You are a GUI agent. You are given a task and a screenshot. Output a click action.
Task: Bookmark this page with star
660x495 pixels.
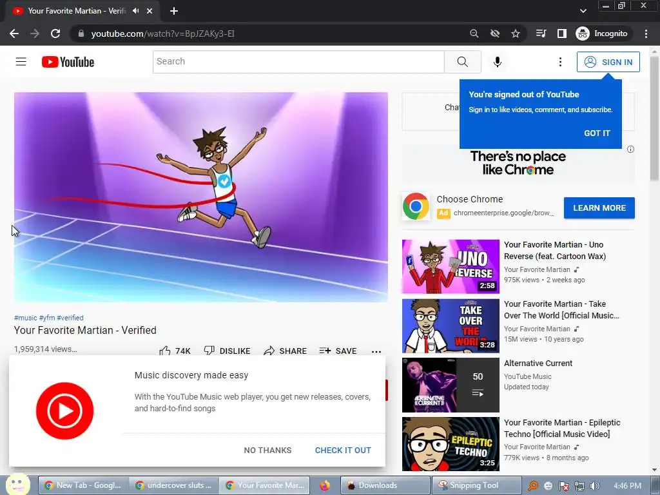516,34
